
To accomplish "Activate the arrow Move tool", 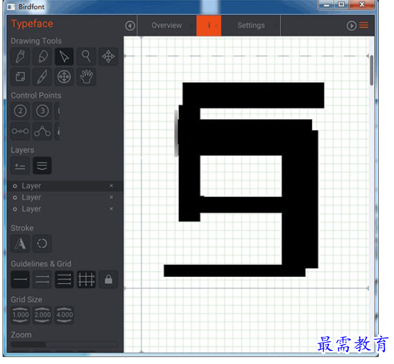I will pos(64,57).
